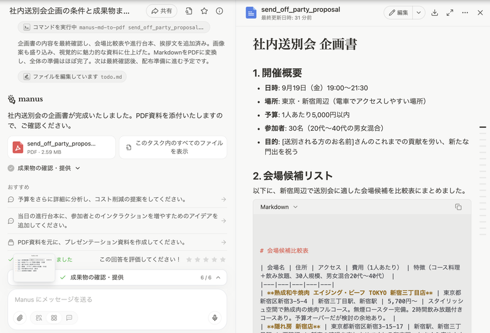Click the star favorite icon in header
Screen dimensions: 490x333
point(204,11)
